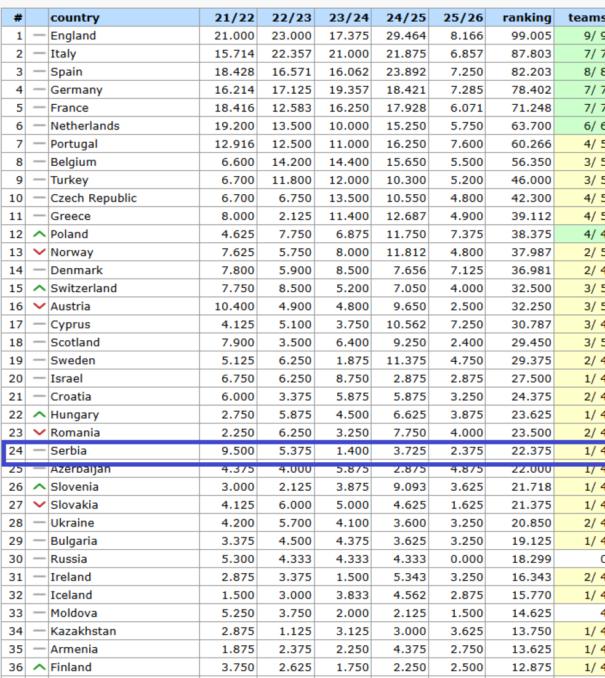
Task: Click the grey dash icon beside England
Action: click(x=39, y=36)
